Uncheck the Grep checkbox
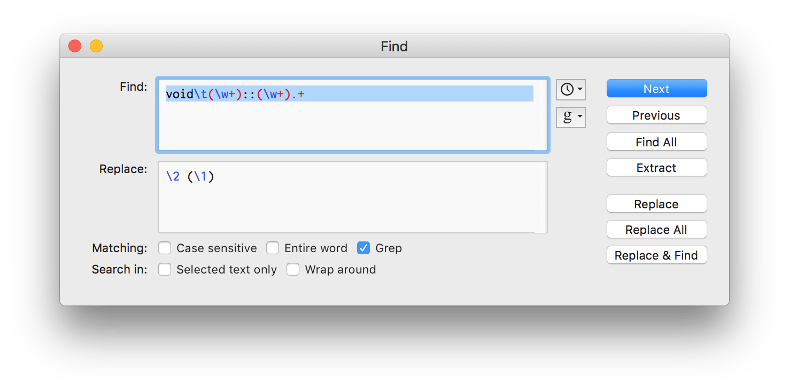Screen dimensions: 789x391 pyautogui.click(x=363, y=248)
